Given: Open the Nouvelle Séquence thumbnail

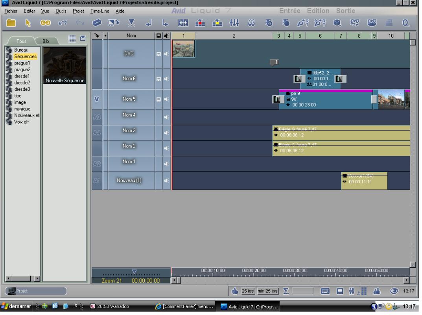Looking at the screenshot, I should (x=65, y=65).
